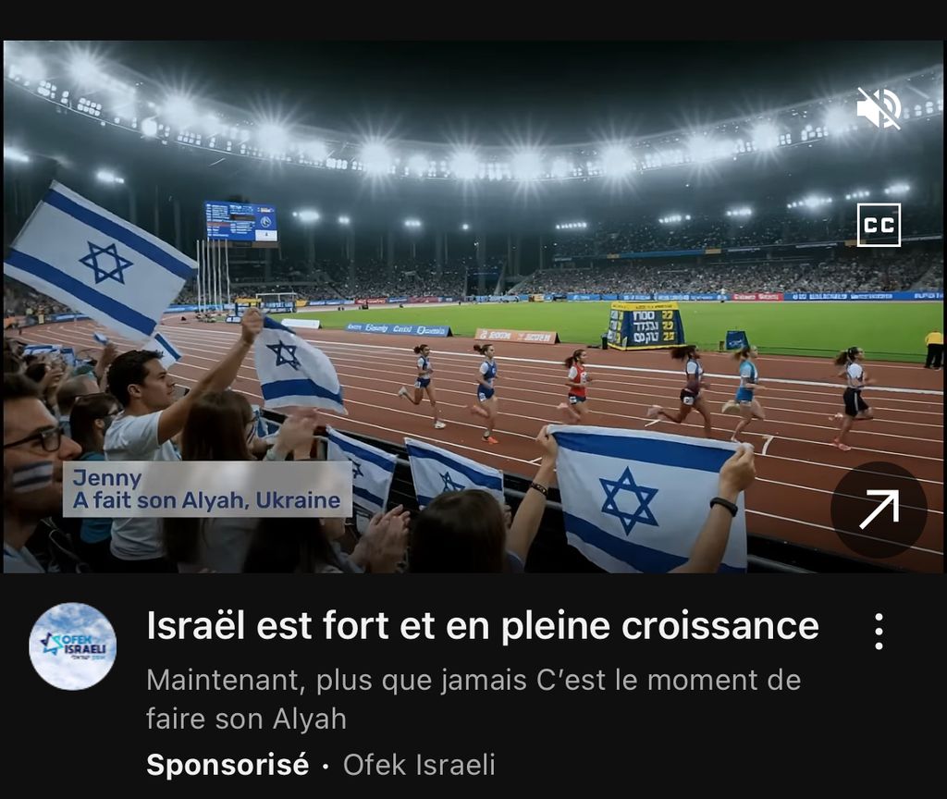This screenshot has width=947, height=799.
Task: Click the official in the yellow vest
Action: coord(934,349)
